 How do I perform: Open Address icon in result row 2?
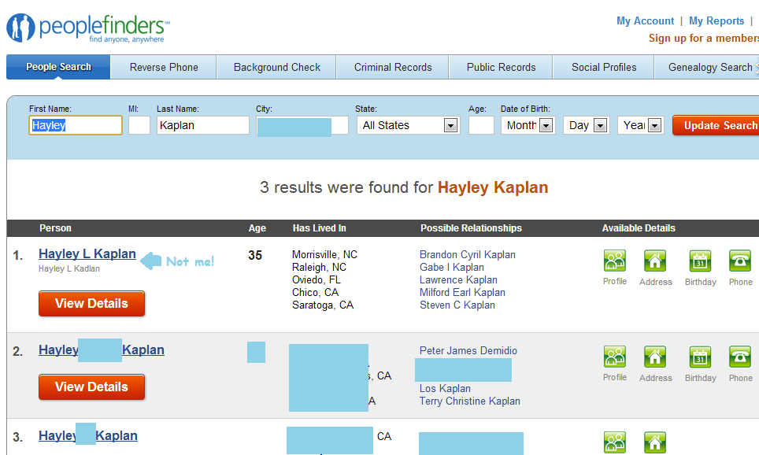point(655,357)
